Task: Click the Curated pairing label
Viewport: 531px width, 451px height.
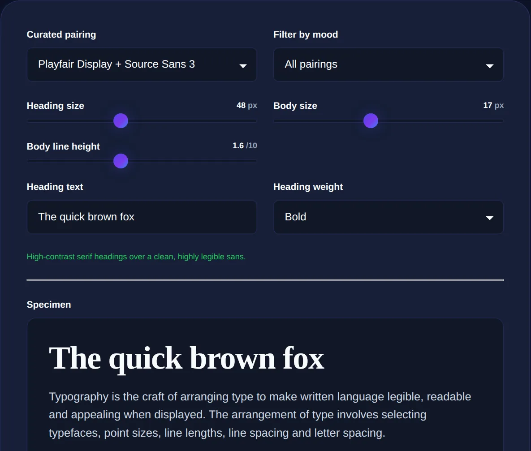Action: 61,34
